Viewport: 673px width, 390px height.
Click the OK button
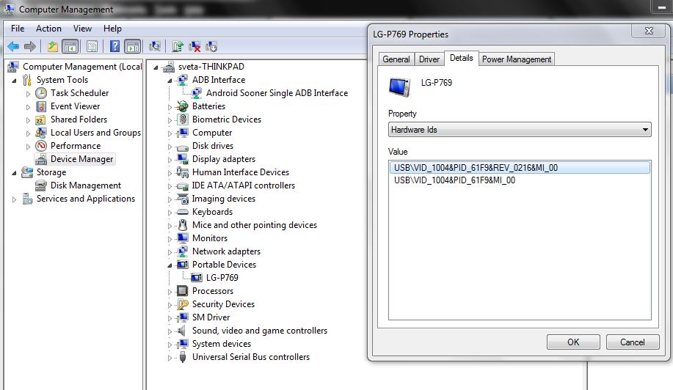pos(573,342)
